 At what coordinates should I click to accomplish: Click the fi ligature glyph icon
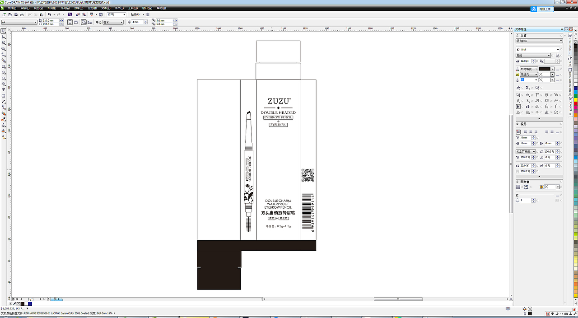(x=518, y=107)
